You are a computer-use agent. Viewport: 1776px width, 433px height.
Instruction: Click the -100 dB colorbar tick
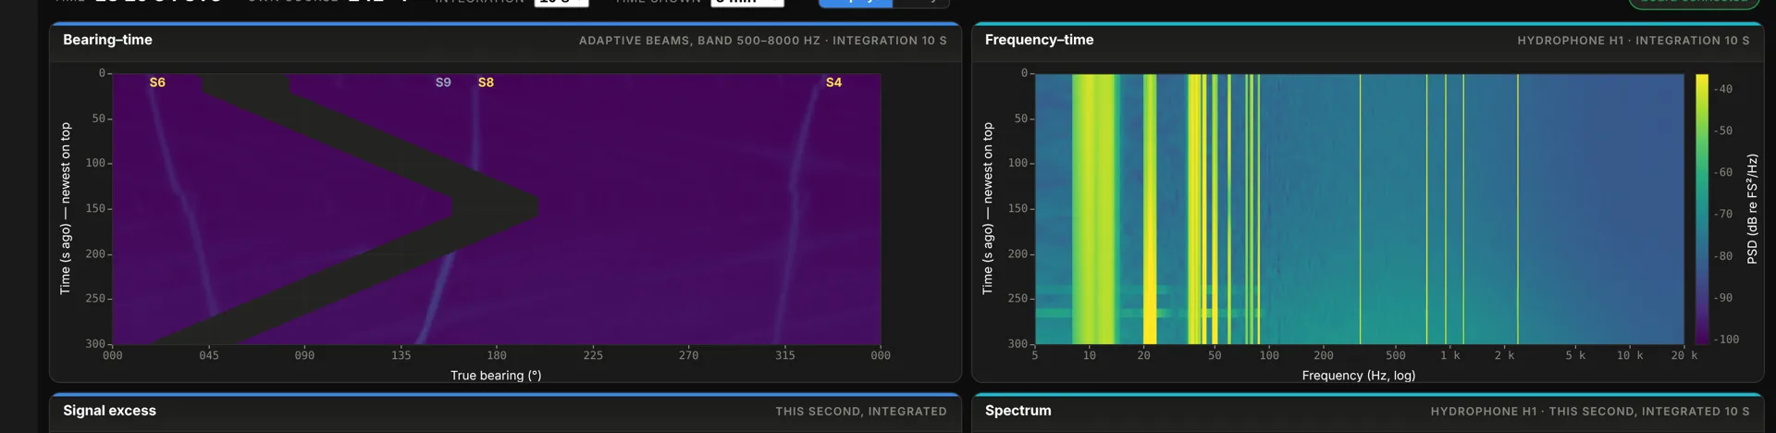click(1726, 340)
